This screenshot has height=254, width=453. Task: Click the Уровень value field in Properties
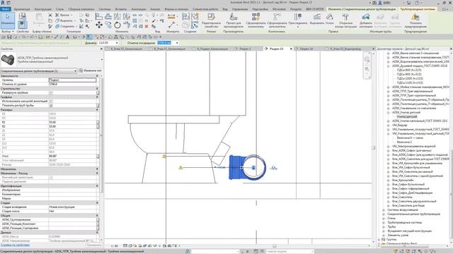(x=72, y=80)
